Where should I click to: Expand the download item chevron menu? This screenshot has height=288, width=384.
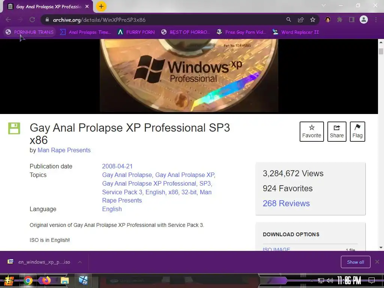click(x=80, y=262)
